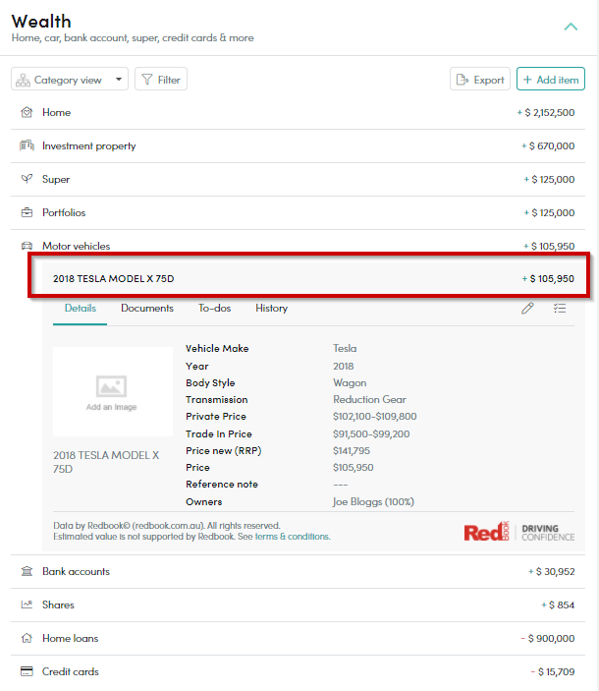Expand the Home loans row
Viewport: 599px width, 691px height.
click(298, 639)
